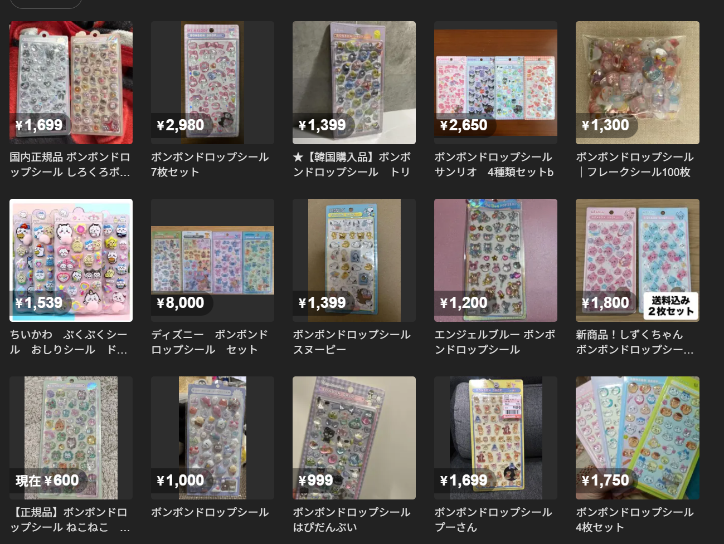The width and height of the screenshot is (724, 544).
Task: Click the はぴだんぶい listing title
Action: click(x=352, y=520)
